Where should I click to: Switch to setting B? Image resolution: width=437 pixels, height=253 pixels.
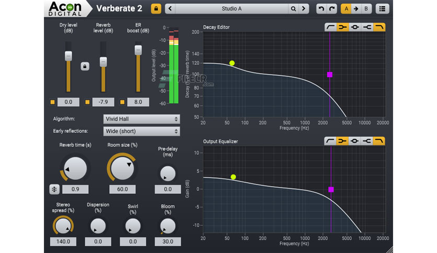click(x=366, y=9)
